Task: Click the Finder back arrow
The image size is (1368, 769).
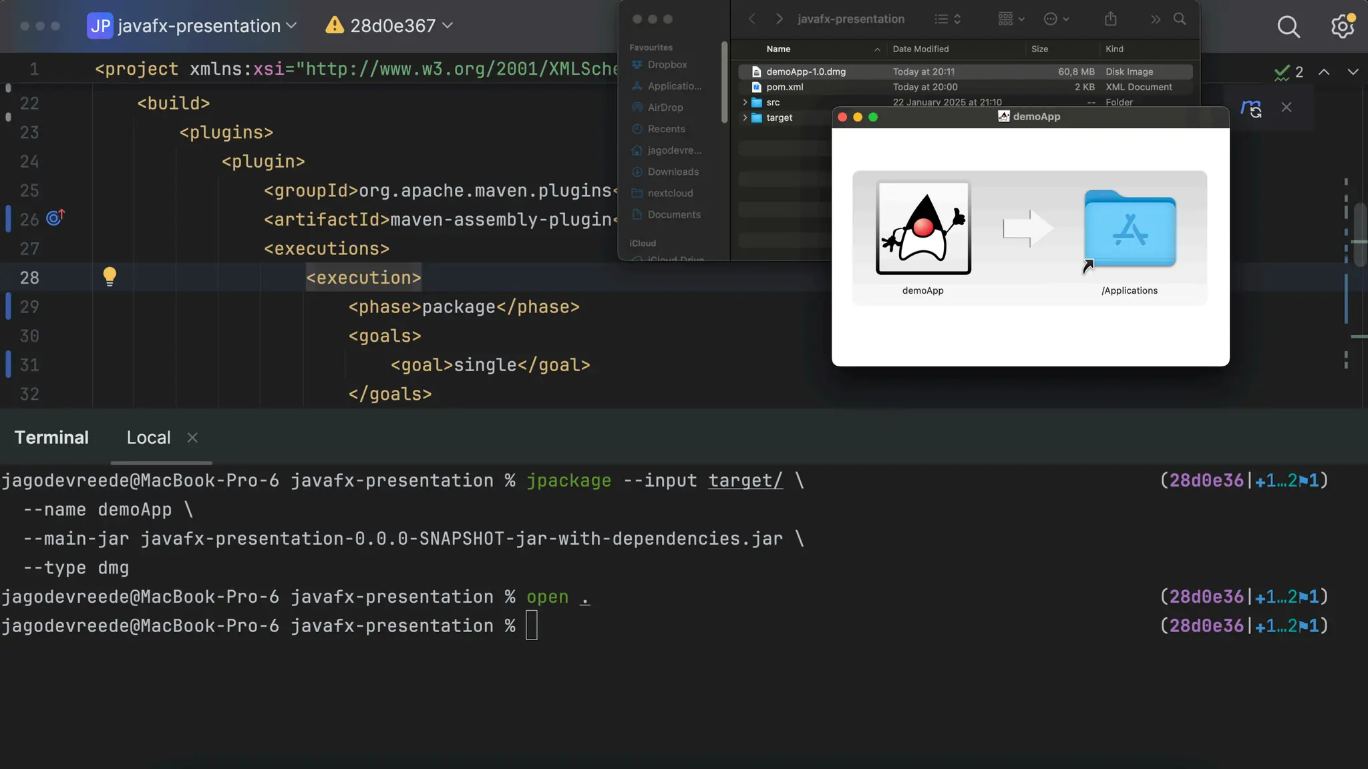Action: click(x=752, y=19)
